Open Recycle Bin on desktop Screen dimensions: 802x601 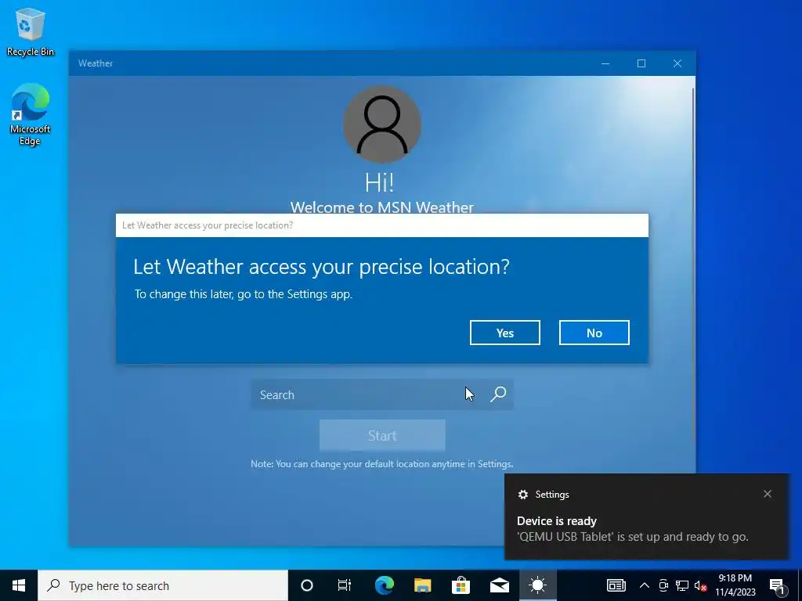(x=31, y=31)
